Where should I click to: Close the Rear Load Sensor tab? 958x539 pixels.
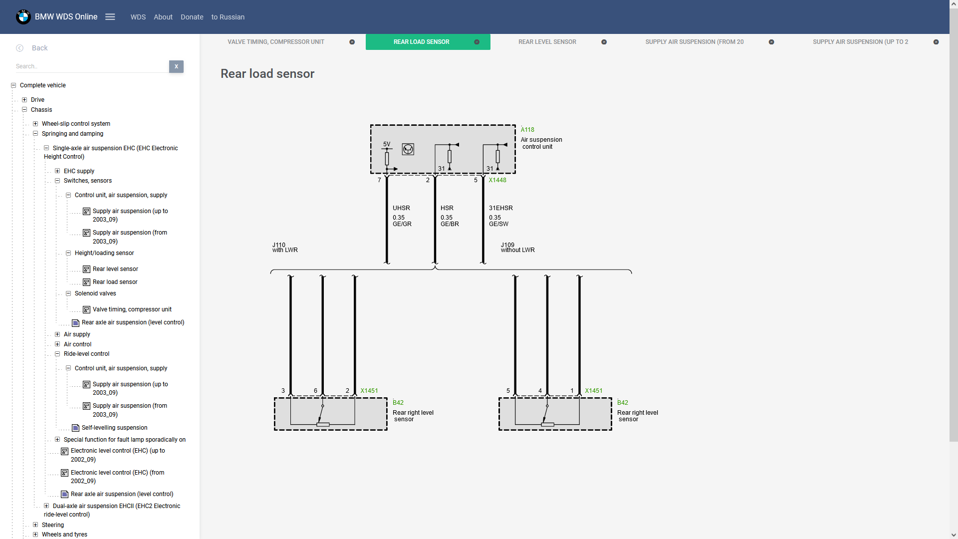point(477,42)
